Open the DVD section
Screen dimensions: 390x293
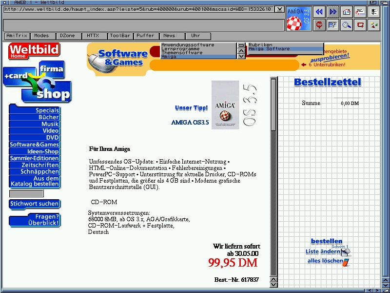pos(35,138)
